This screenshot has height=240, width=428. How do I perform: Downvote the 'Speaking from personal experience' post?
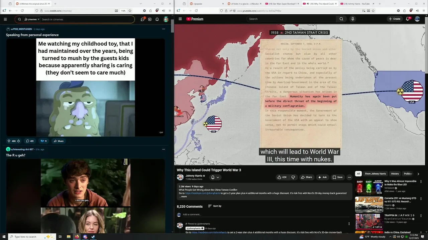point(18,141)
